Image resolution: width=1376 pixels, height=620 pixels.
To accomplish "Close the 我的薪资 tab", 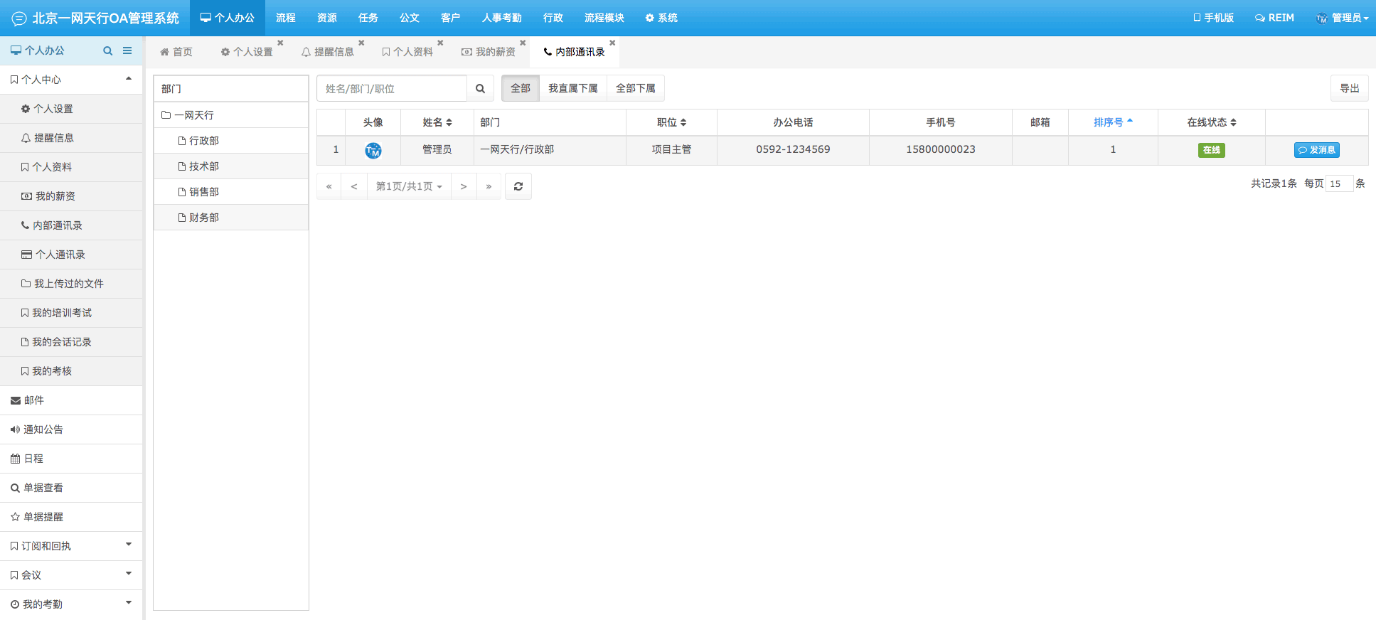I will [x=523, y=43].
